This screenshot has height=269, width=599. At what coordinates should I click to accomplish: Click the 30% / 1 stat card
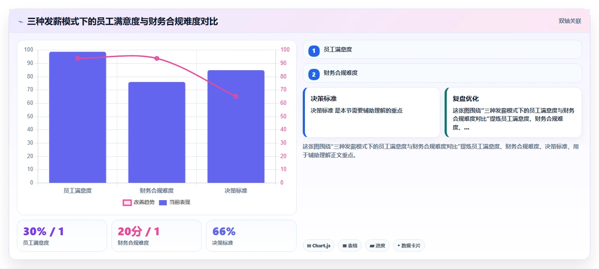pyautogui.click(x=62, y=236)
